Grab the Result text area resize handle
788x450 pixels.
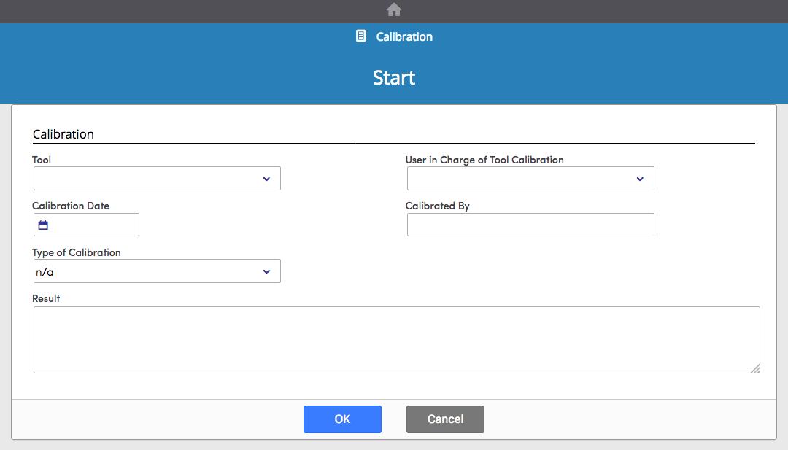click(x=755, y=368)
